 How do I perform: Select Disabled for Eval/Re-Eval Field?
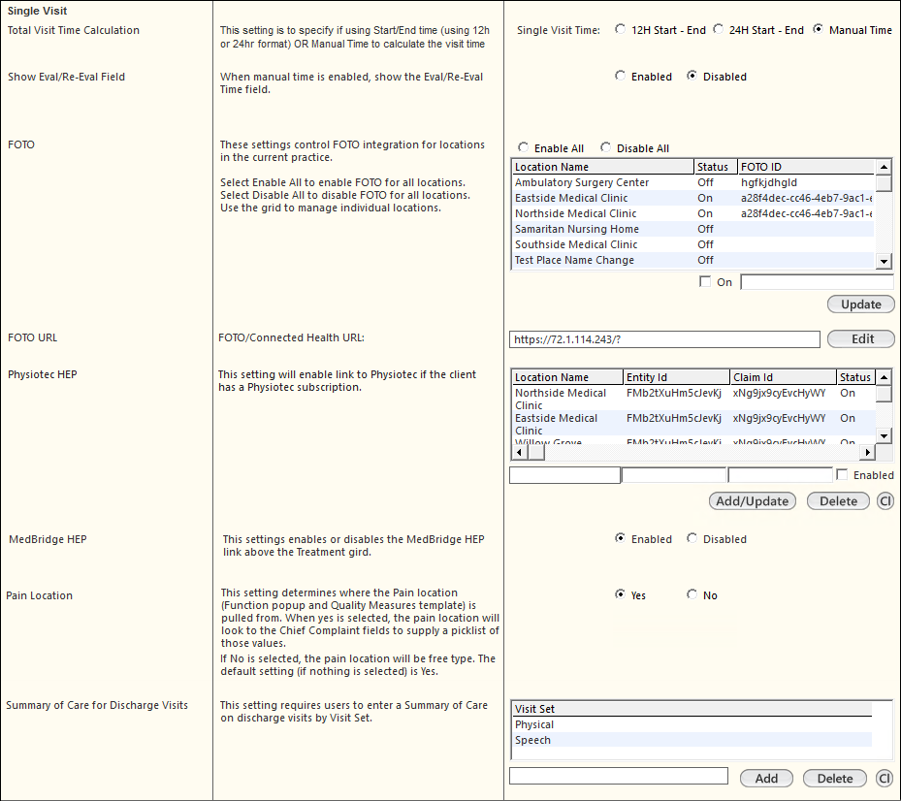[692, 76]
